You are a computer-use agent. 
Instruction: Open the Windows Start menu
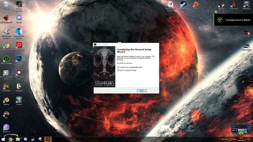coord(3,139)
